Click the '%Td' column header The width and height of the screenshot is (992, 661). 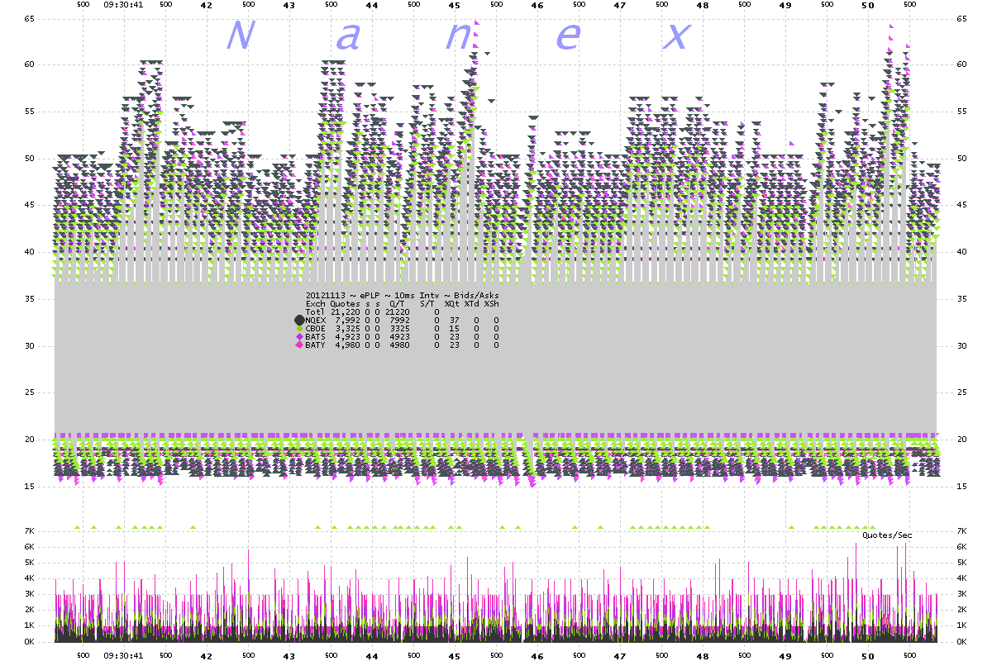click(471, 303)
